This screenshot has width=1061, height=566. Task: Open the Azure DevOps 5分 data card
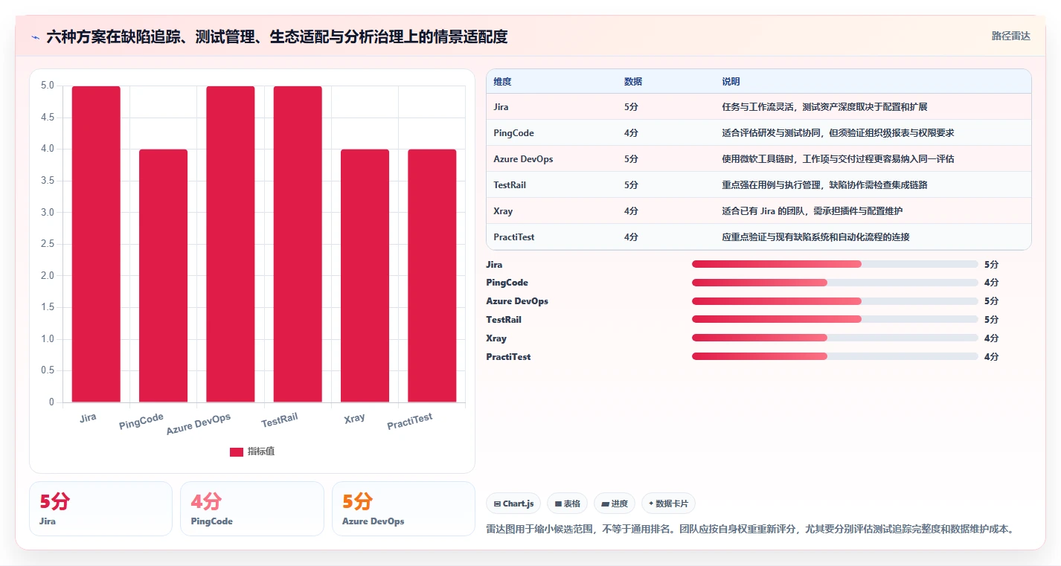coord(403,509)
